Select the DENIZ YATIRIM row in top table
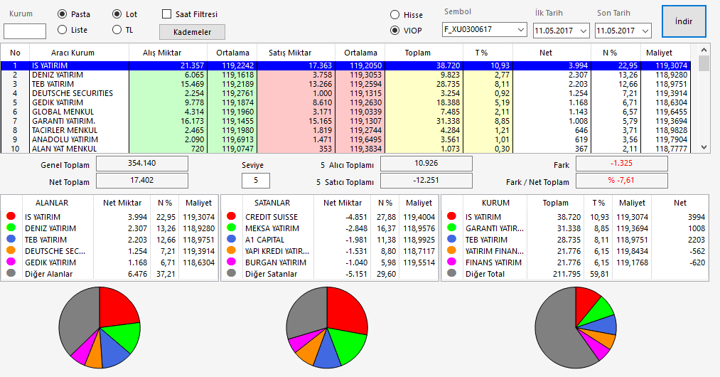Screen dimensions: 720x377 tap(345, 75)
